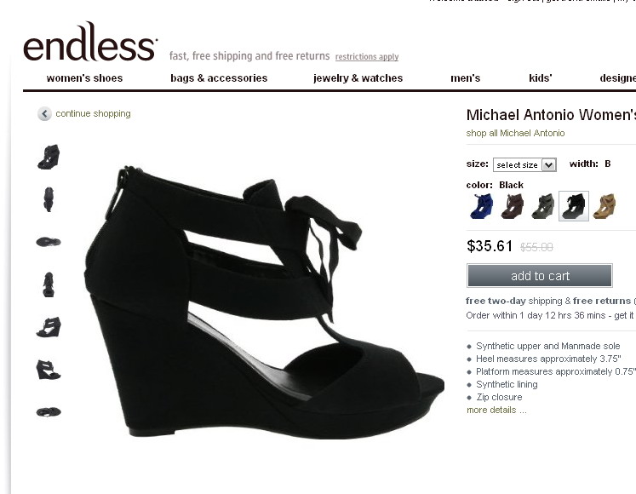Image resolution: width=636 pixels, height=494 pixels.
Task: Go to bags & accessories menu
Action: point(219,78)
